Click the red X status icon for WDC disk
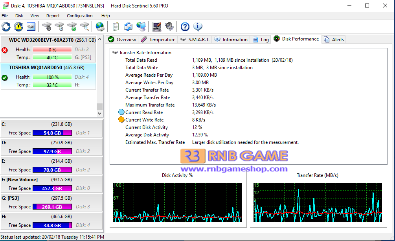This screenshot has height=241, width=395. (5, 50)
